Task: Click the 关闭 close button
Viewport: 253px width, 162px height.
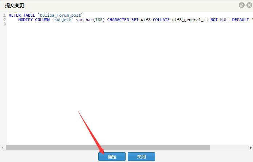Action: click(x=141, y=157)
